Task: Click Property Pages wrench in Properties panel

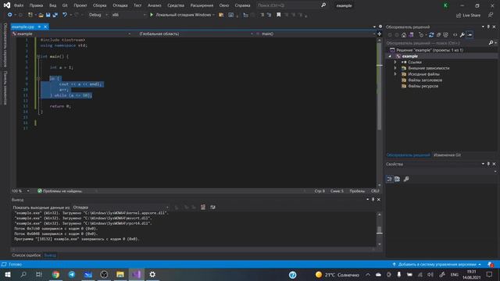Action: pos(406,179)
